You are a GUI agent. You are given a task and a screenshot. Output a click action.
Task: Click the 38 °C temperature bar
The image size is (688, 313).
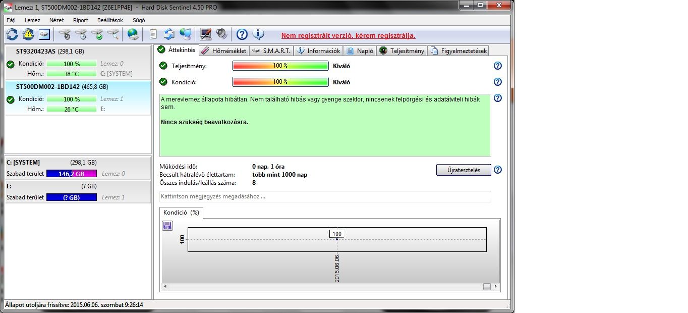pyautogui.click(x=72, y=73)
